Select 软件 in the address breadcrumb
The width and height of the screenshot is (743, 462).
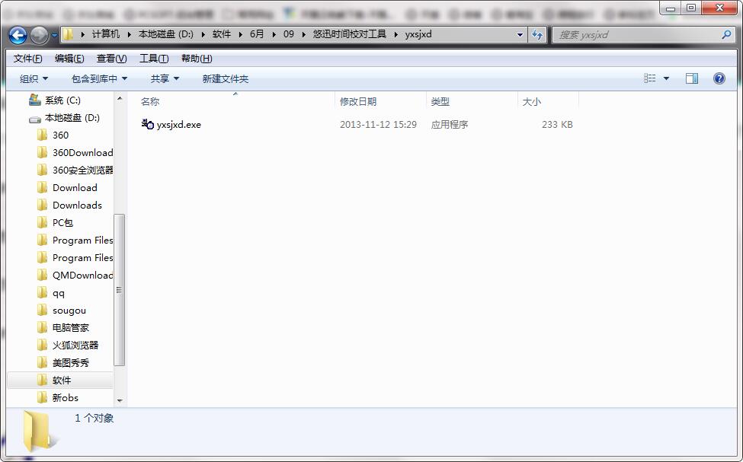click(x=221, y=34)
